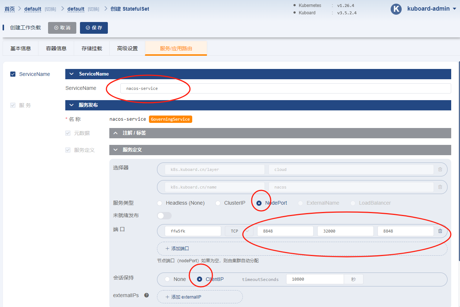The height and width of the screenshot is (307, 460).
Task: Delete the ffw5fk port row
Action: coord(440,231)
